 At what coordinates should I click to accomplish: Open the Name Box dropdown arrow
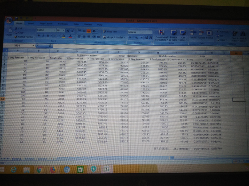(x=33, y=46)
